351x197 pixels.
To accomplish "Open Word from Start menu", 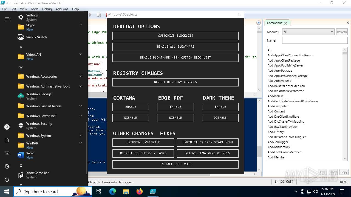I will (x=51, y=155).
